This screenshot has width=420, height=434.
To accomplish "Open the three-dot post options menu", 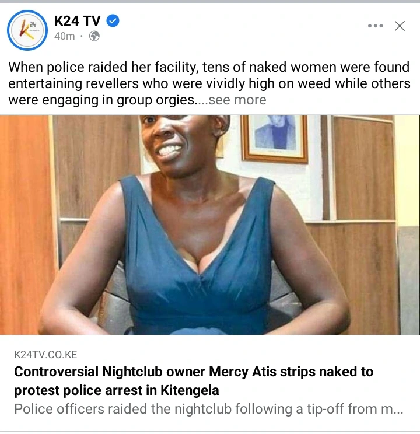I will point(376,26).
